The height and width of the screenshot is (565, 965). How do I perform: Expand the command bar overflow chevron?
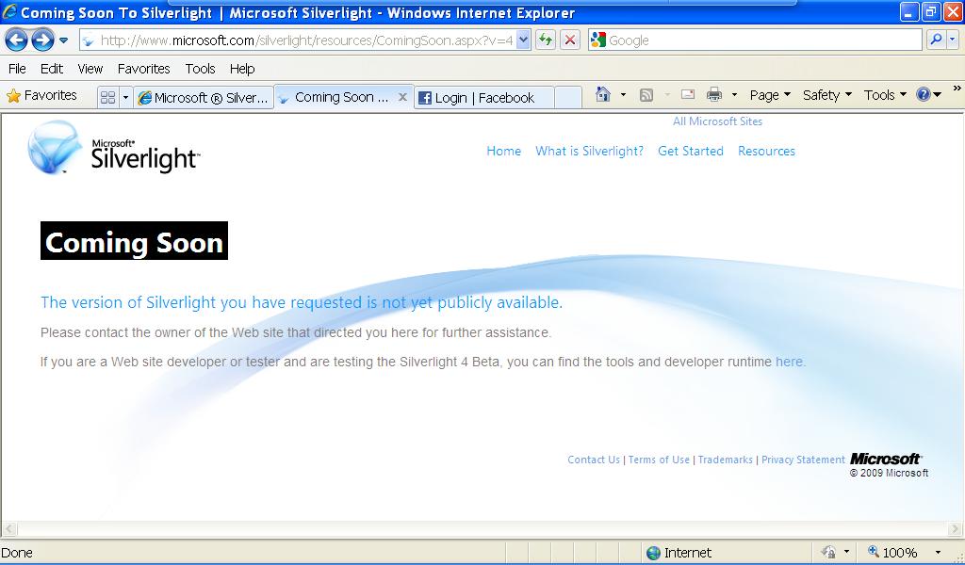(957, 89)
